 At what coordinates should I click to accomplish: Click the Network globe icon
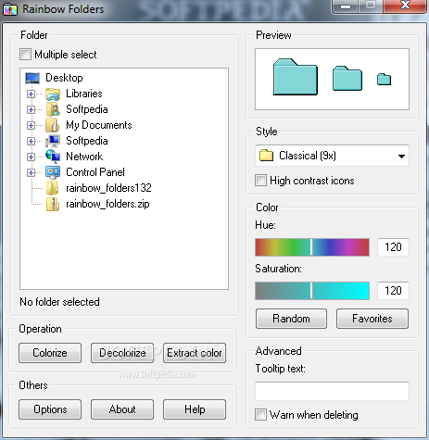(53, 157)
